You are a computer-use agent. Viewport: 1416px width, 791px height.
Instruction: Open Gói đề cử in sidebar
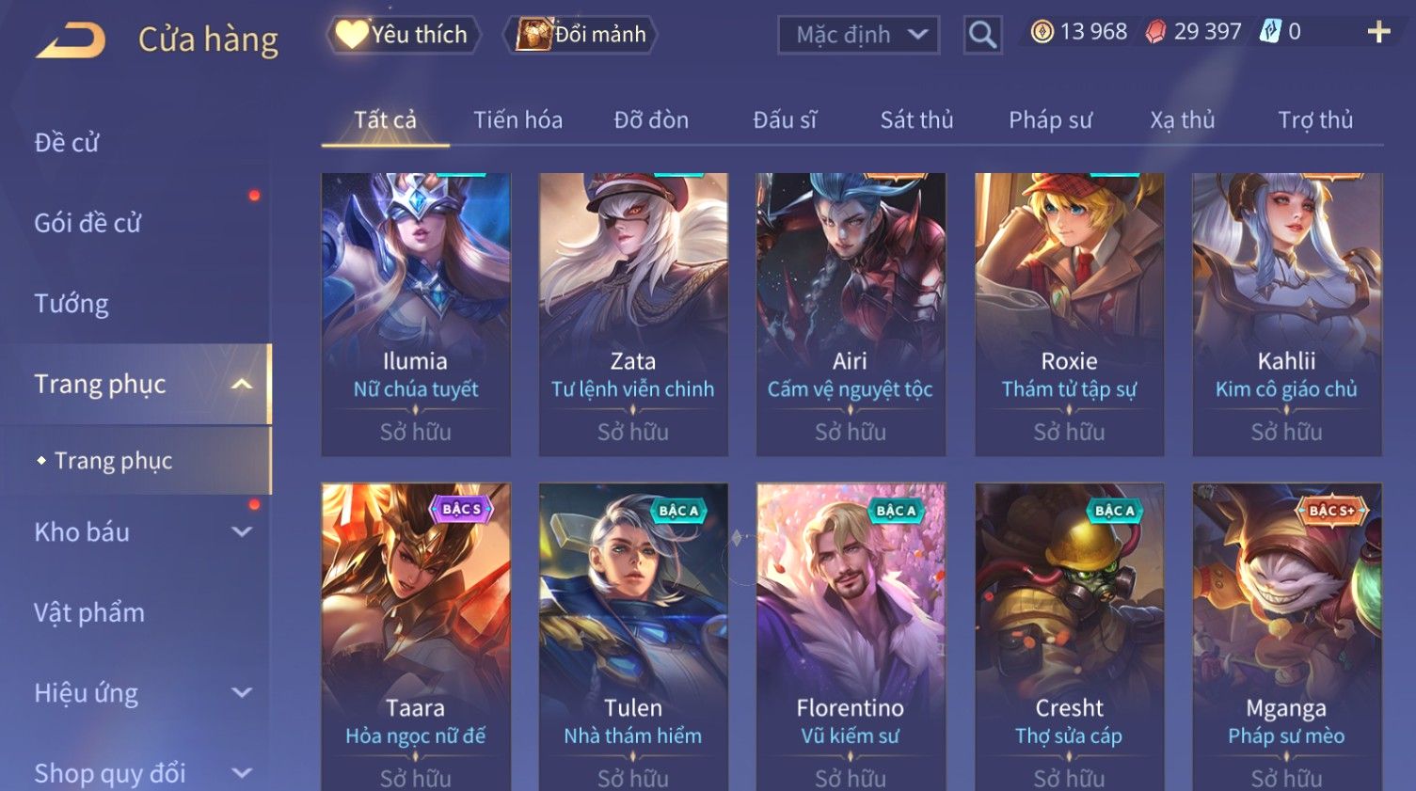pyautogui.click(x=88, y=223)
